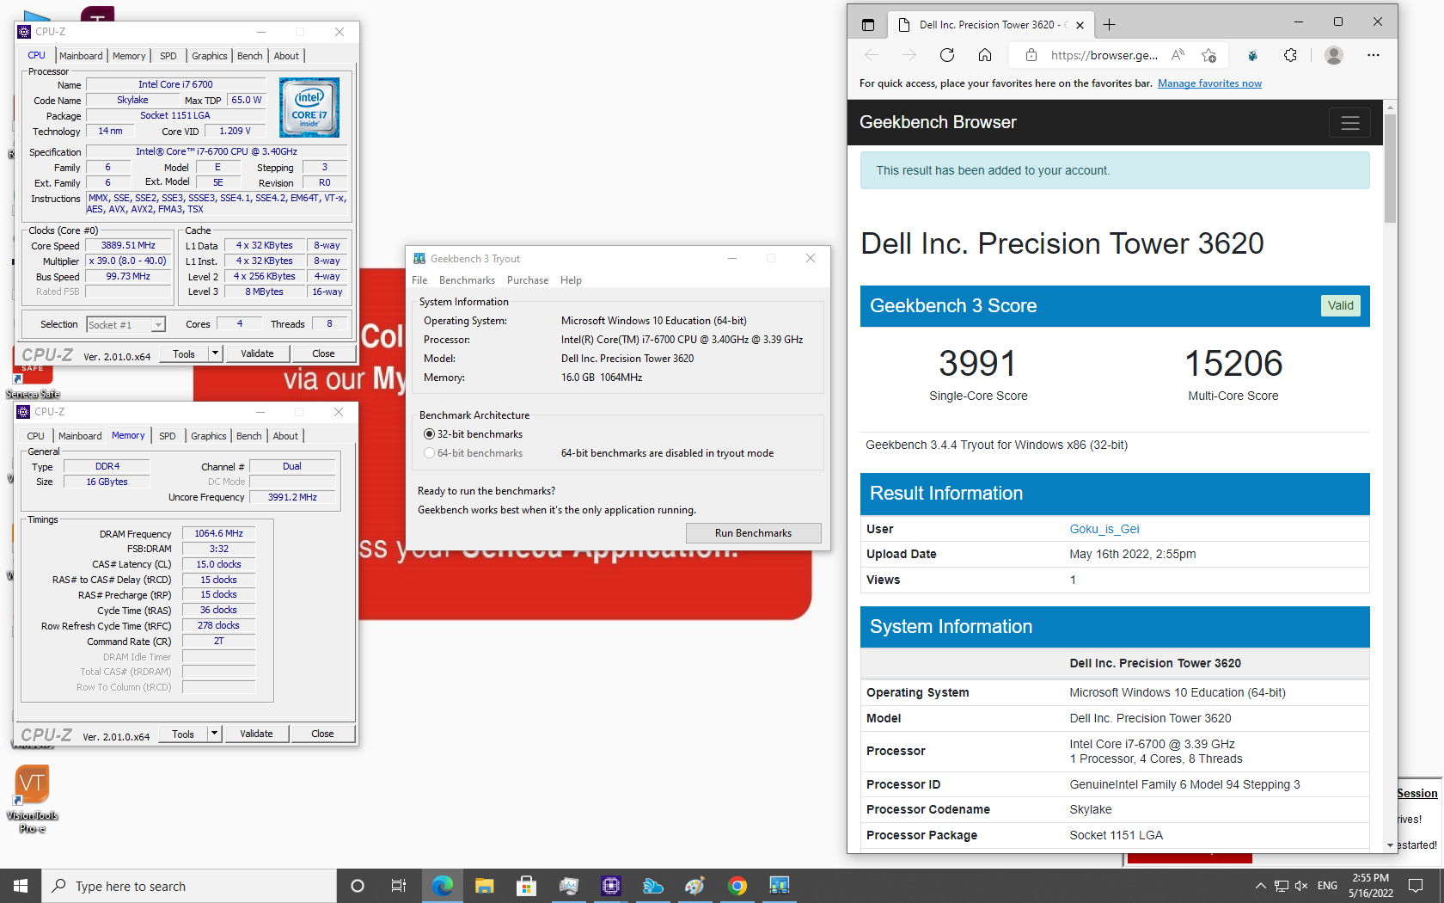Open the Geekbench Browser hamburger menu

1349,122
